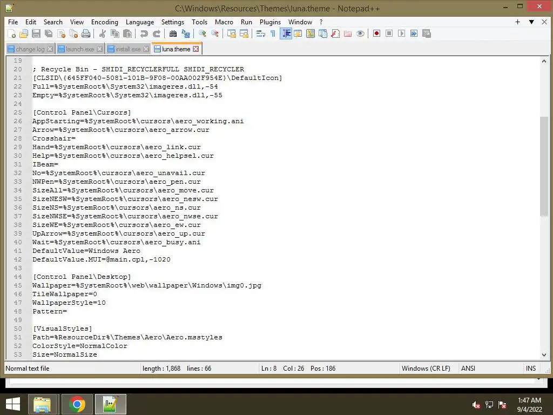Open the Replace dialog icon
This screenshot has height=415, width=553.
point(186,34)
